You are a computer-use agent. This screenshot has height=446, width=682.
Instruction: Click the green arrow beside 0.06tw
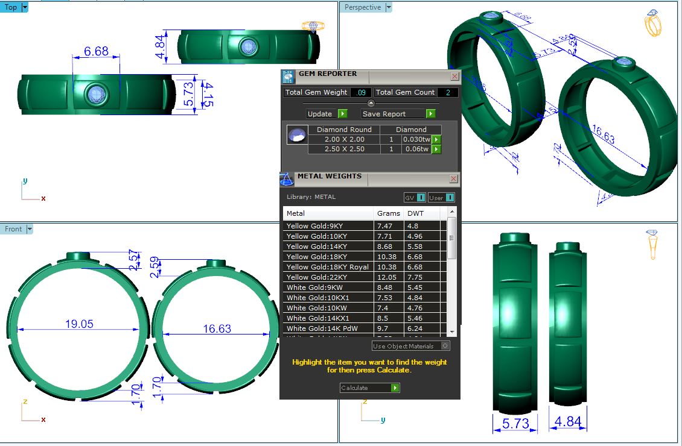(436, 149)
